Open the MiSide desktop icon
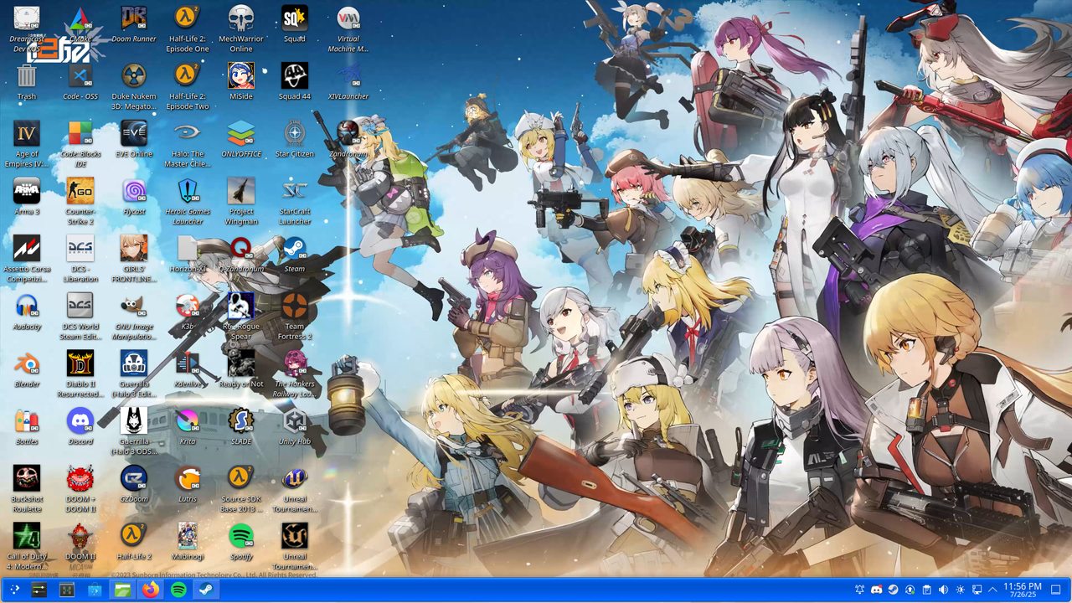The image size is (1072, 603). pos(241,76)
